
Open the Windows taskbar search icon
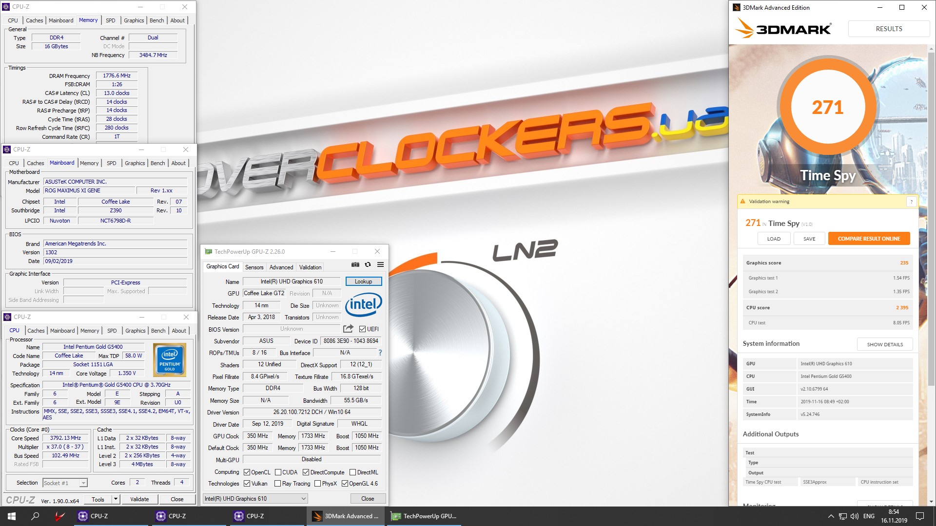35,516
